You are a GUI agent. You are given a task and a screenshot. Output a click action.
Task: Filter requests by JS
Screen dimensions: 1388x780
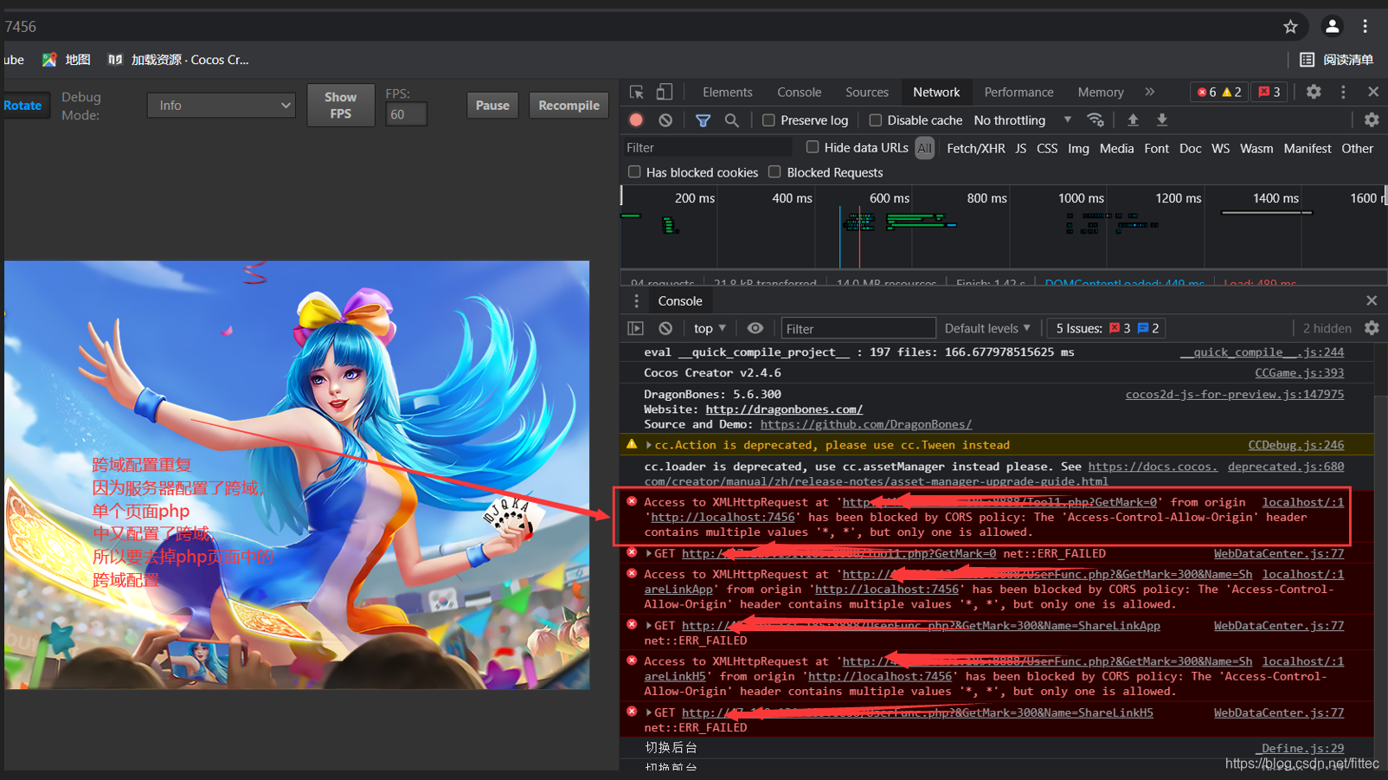(1021, 149)
